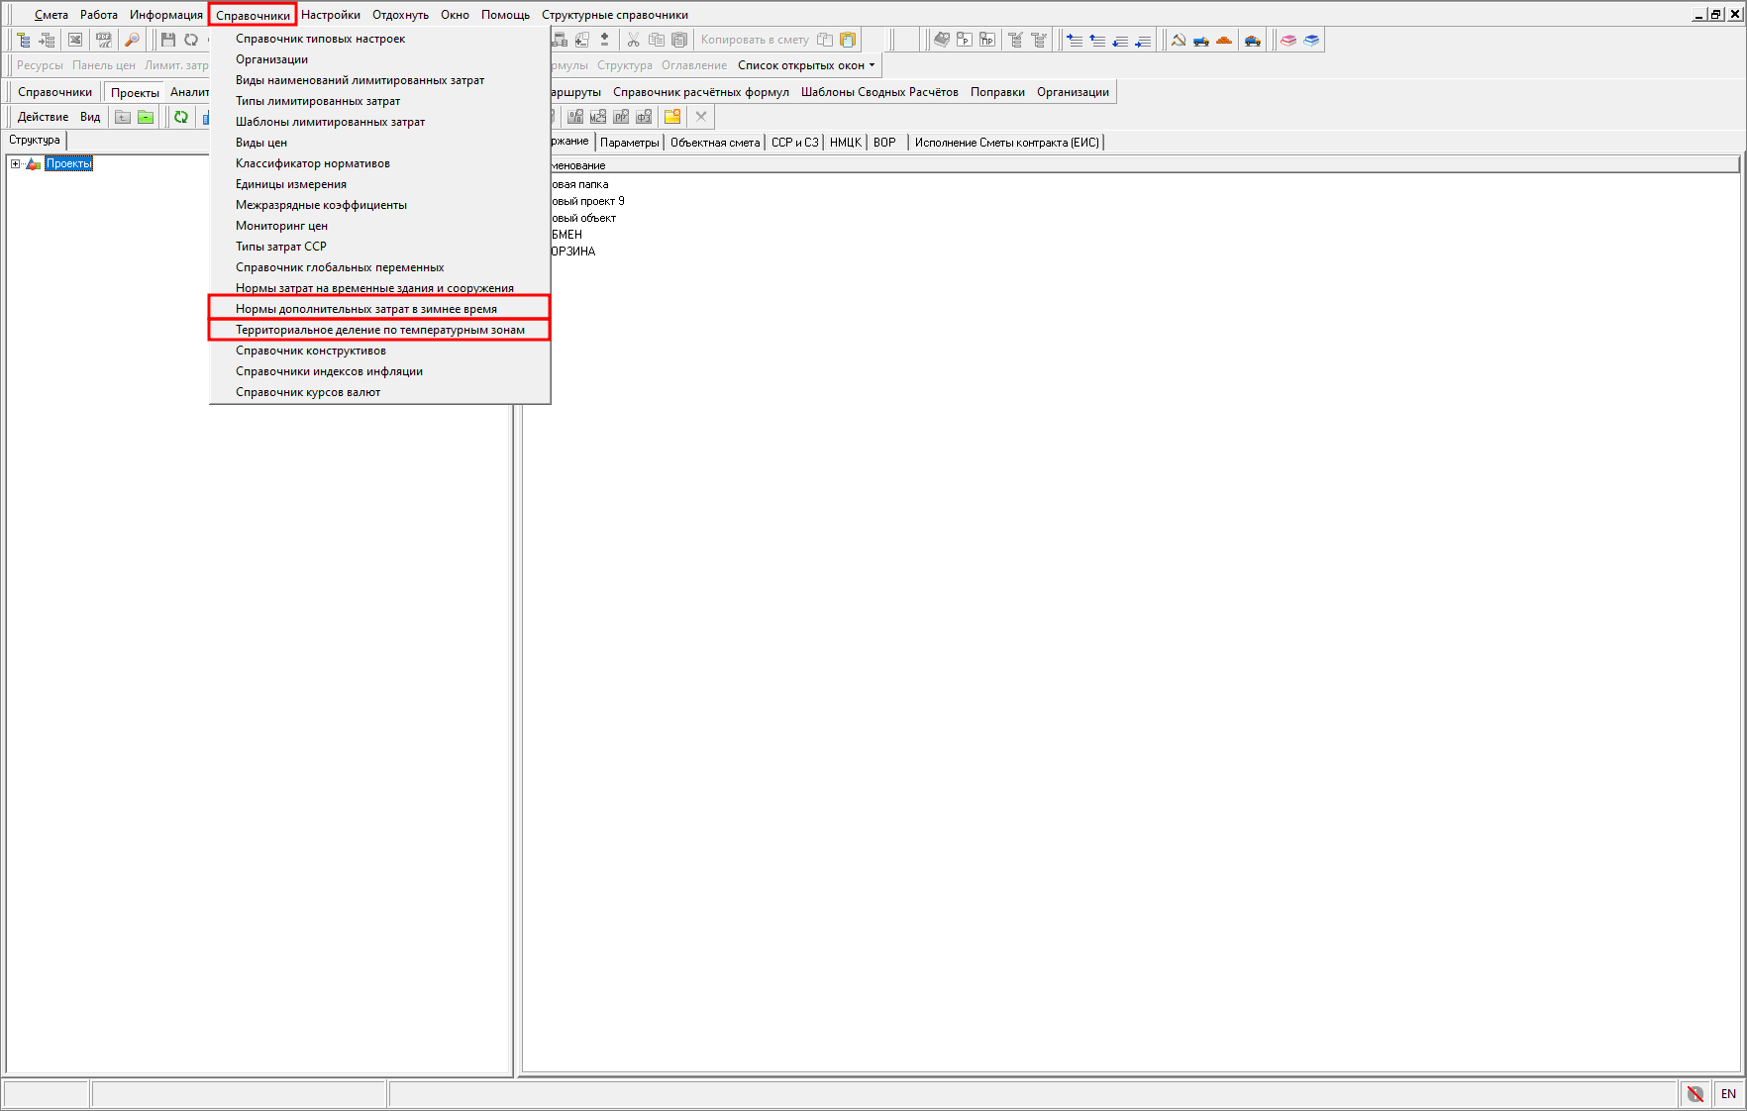Image resolution: width=1747 pixels, height=1111 pixels.
Task: Click the pink books icon
Action: [1287, 40]
